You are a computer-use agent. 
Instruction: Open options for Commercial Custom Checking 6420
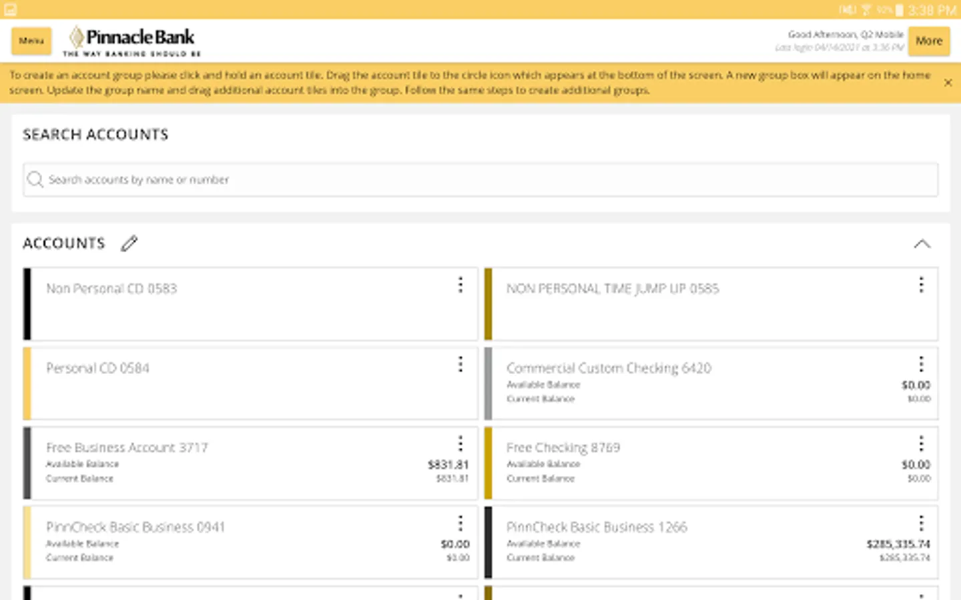[x=921, y=365]
